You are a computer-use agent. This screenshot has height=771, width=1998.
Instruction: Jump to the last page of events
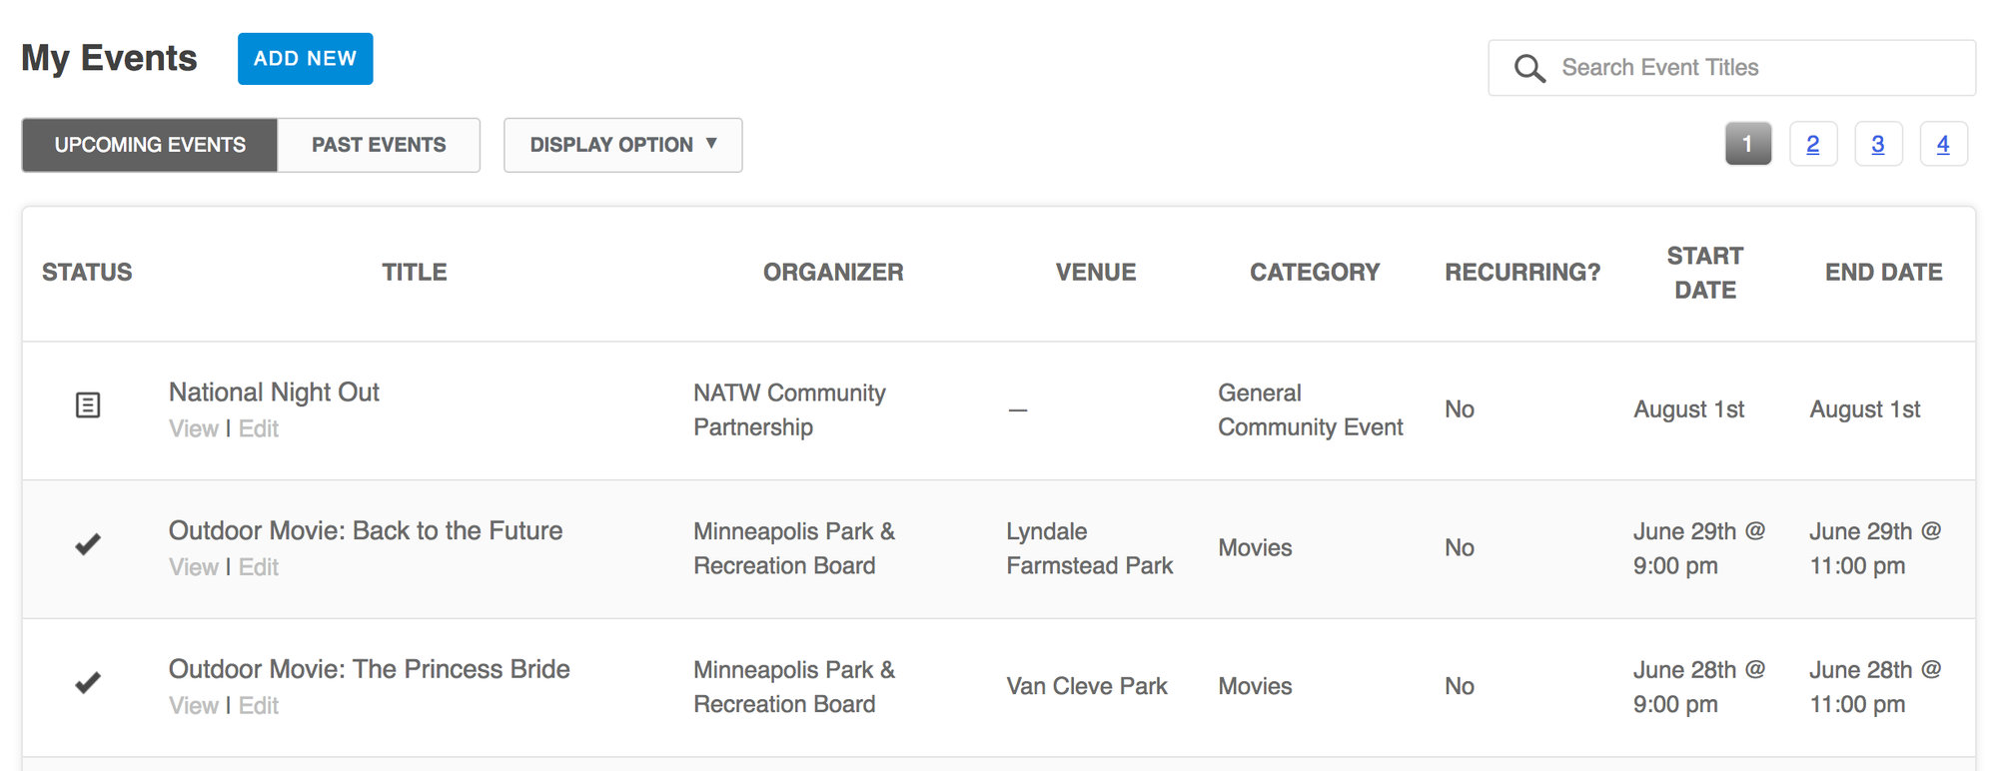(x=1944, y=143)
